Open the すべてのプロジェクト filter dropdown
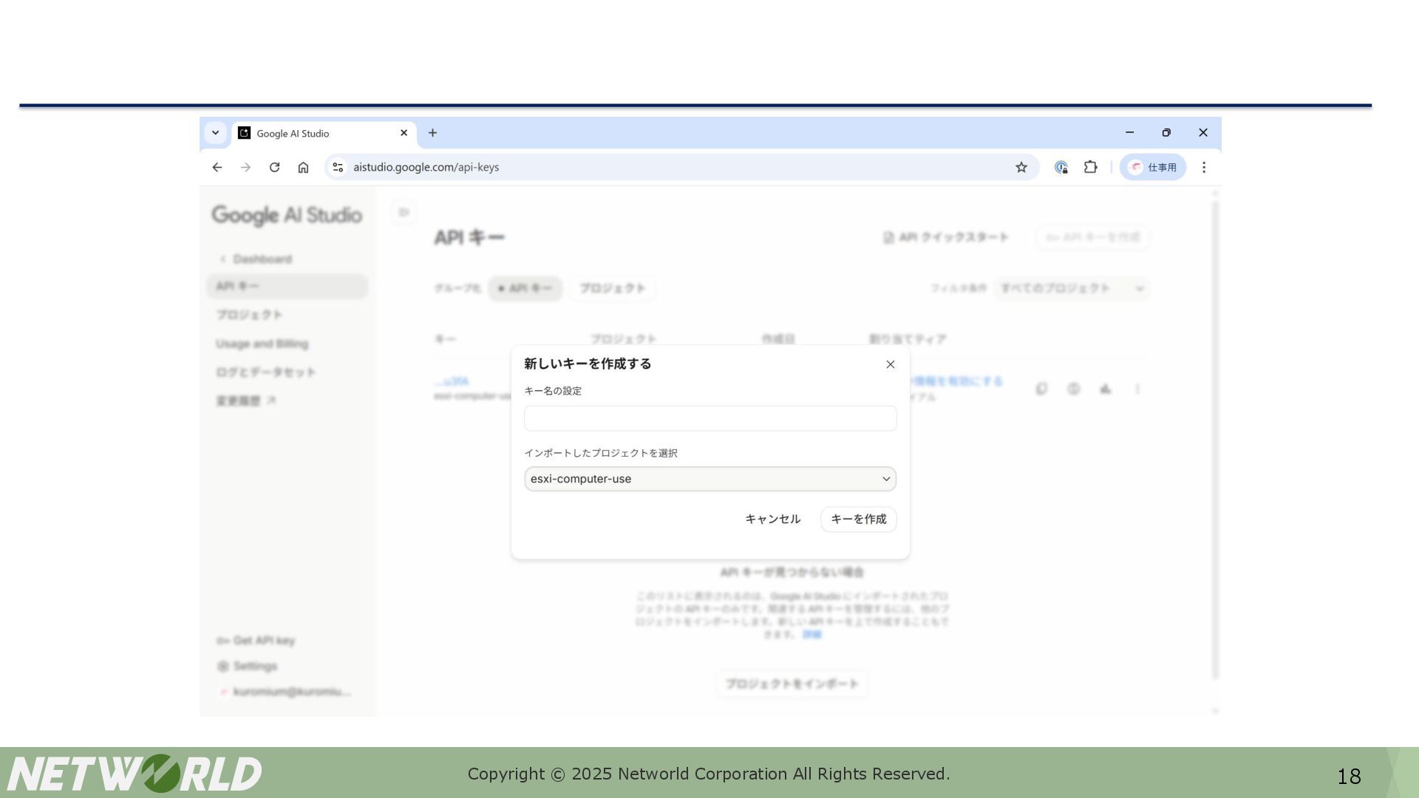The image size is (1419, 798). coord(1072,289)
